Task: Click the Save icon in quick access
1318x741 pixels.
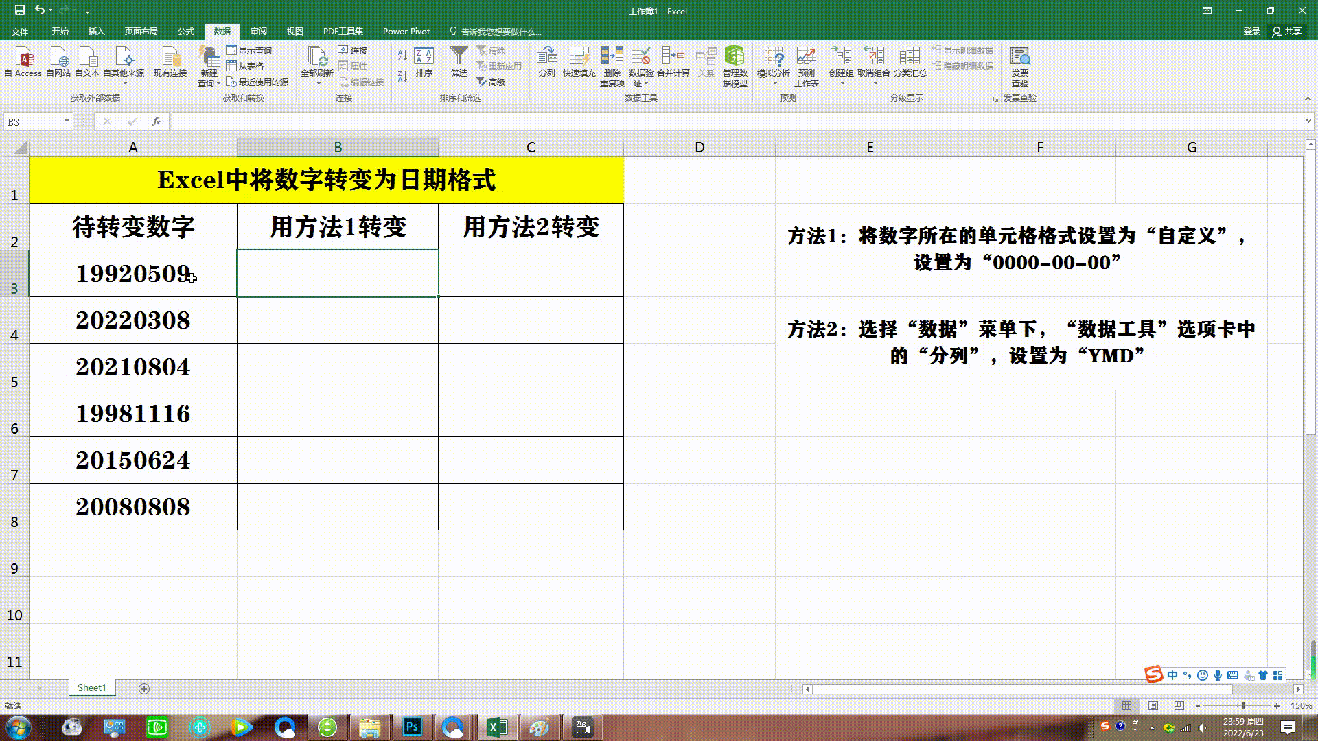Action: 19,10
